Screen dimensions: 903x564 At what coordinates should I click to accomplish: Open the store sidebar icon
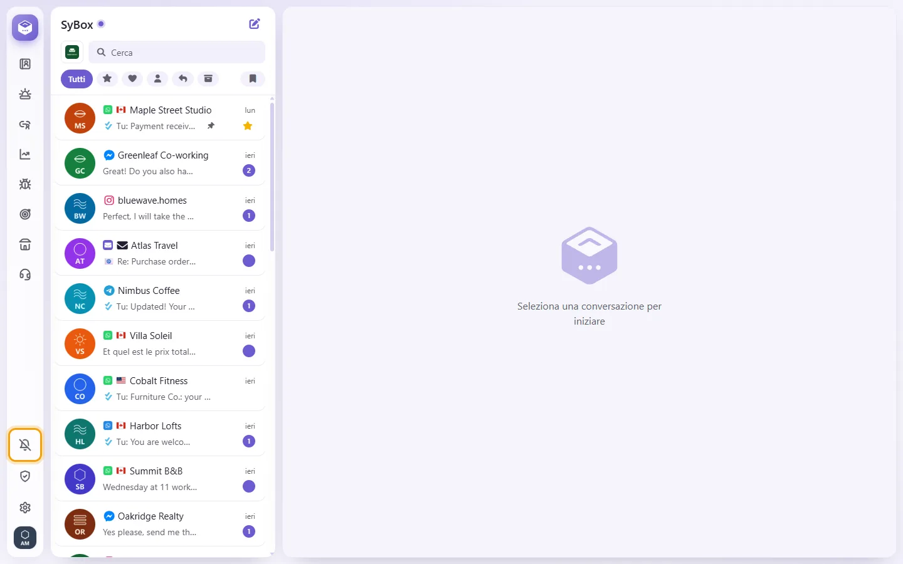25,244
